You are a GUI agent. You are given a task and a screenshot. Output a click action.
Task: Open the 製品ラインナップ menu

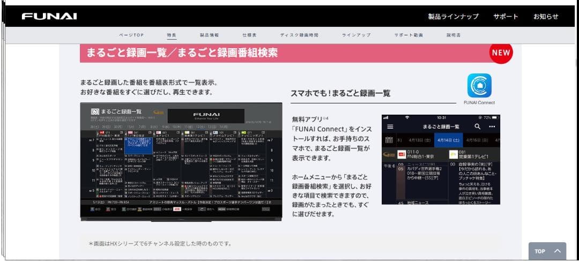tap(453, 17)
